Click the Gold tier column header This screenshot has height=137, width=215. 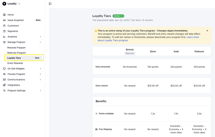(x=176, y=52)
